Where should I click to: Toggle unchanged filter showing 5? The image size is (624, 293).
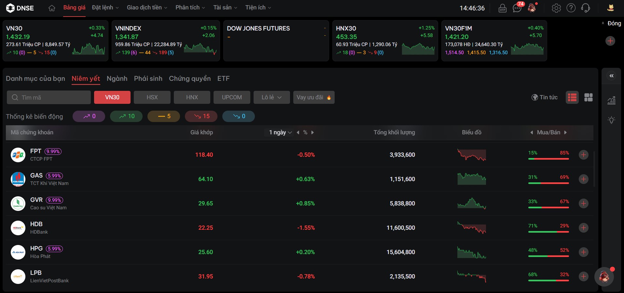pyautogui.click(x=164, y=116)
